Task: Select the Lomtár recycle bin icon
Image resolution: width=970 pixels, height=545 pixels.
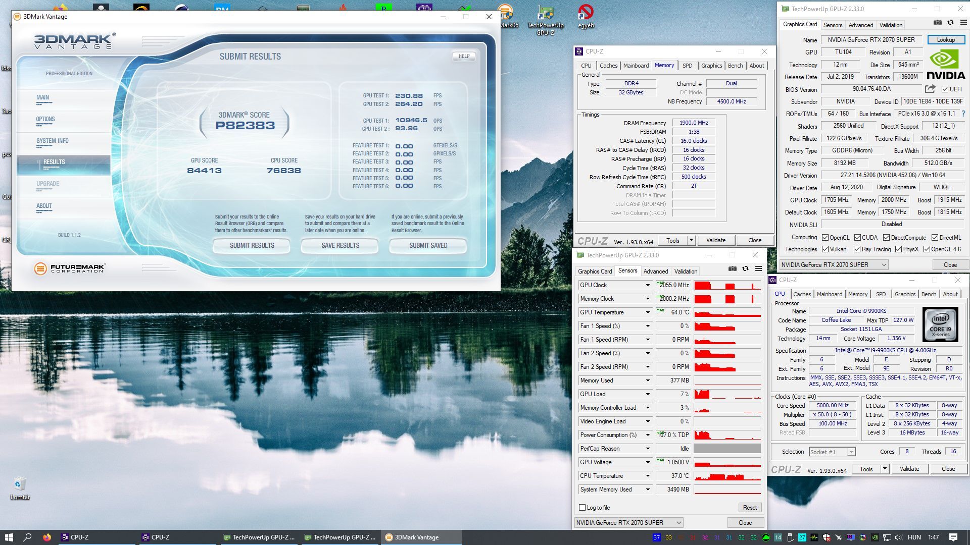Action: [20, 488]
